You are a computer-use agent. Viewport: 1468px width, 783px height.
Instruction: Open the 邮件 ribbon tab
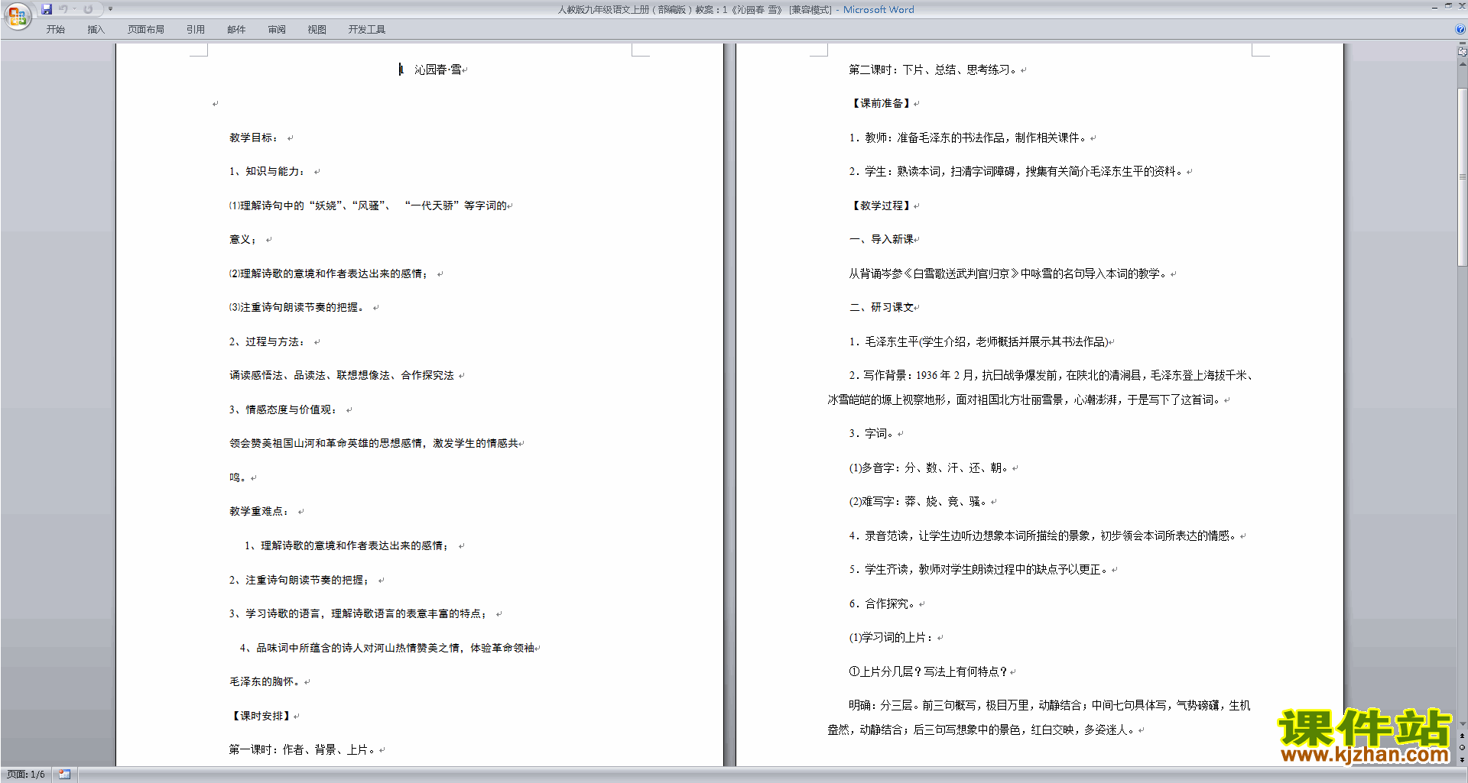click(x=236, y=30)
